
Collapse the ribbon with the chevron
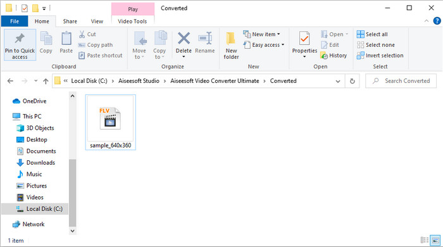click(427, 21)
